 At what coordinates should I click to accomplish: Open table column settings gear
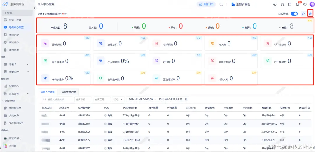pyautogui.click(x=309, y=108)
